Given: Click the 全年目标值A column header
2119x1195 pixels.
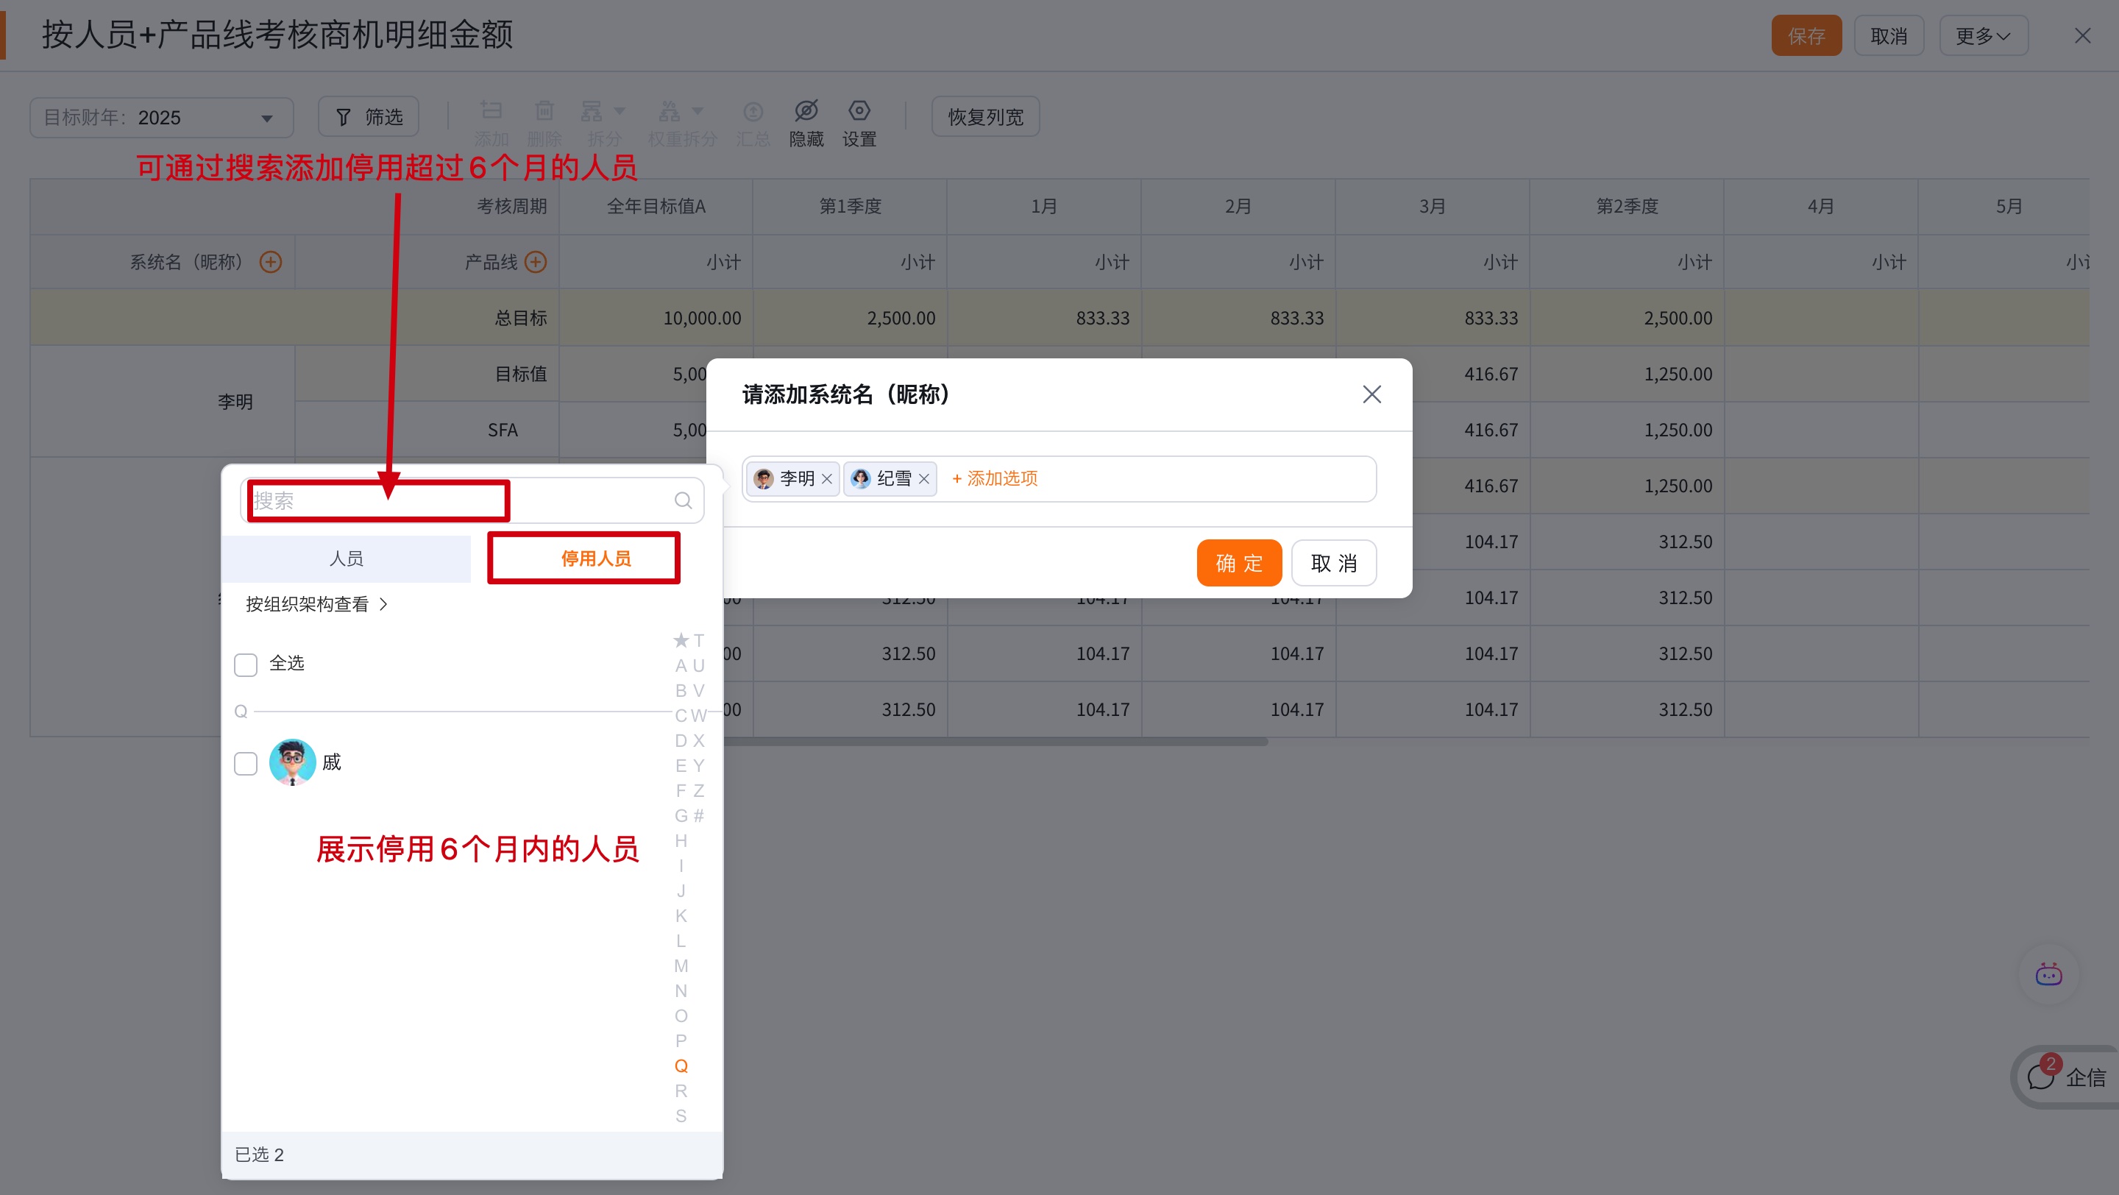Looking at the screenshot, I should pos(656,208).
